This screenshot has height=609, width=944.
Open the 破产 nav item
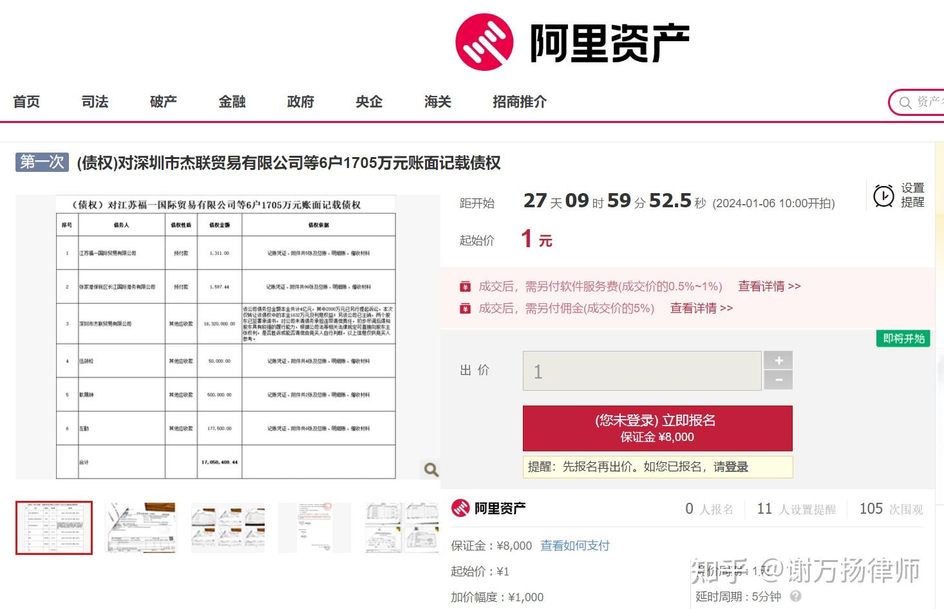point(164,102)
